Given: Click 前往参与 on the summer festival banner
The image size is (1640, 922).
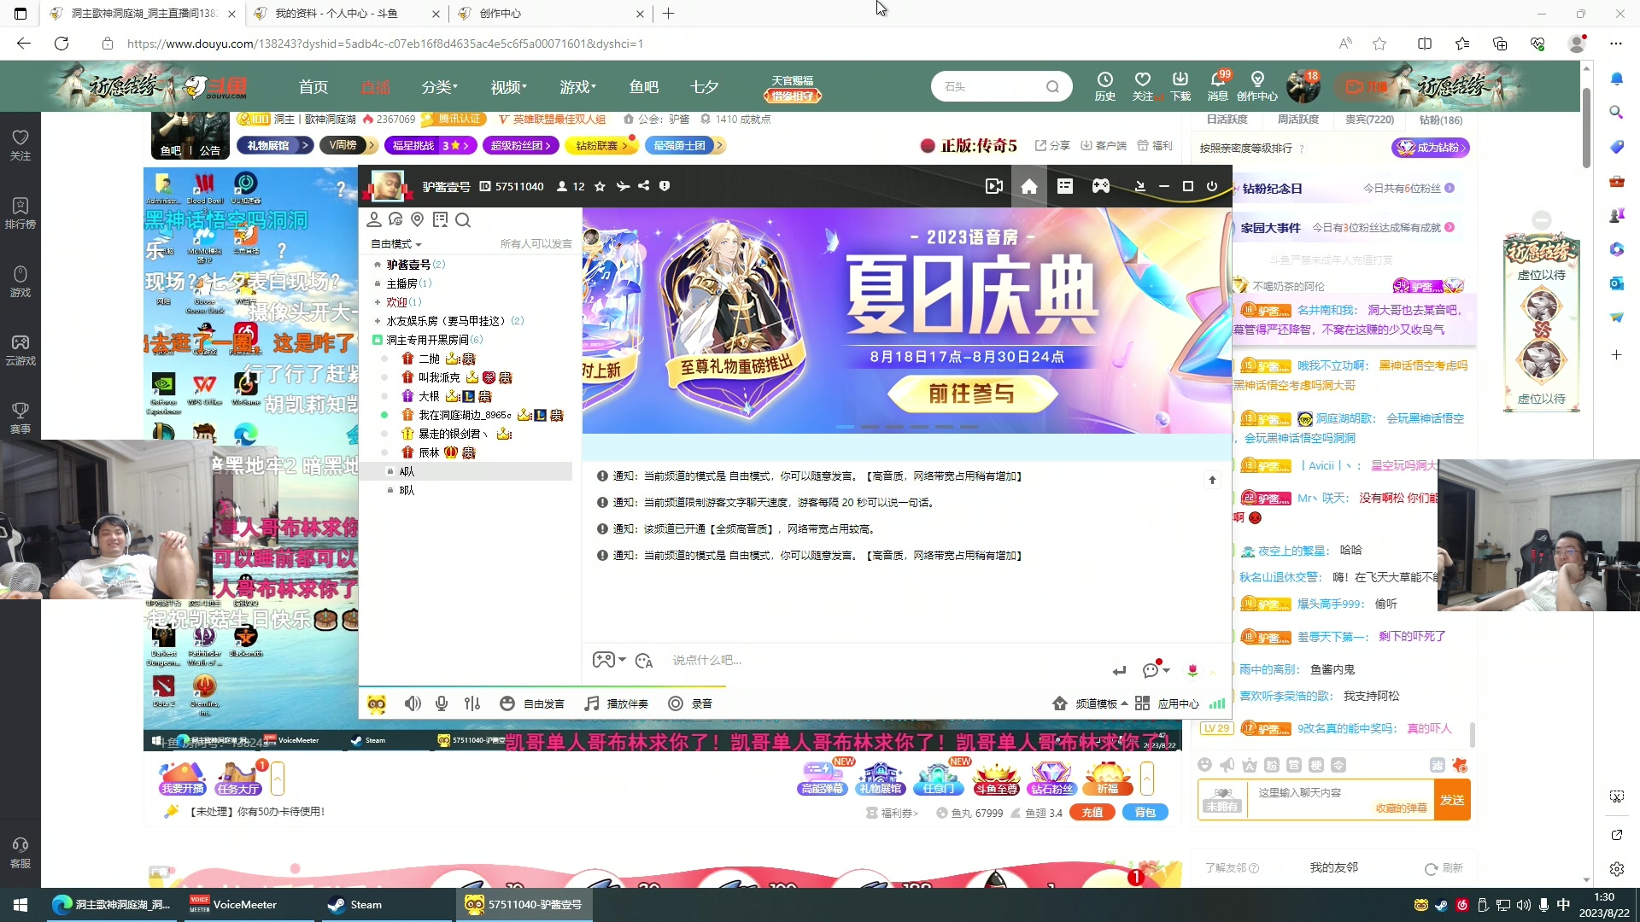Looking at the screenshot, I should tap(972, 394).
